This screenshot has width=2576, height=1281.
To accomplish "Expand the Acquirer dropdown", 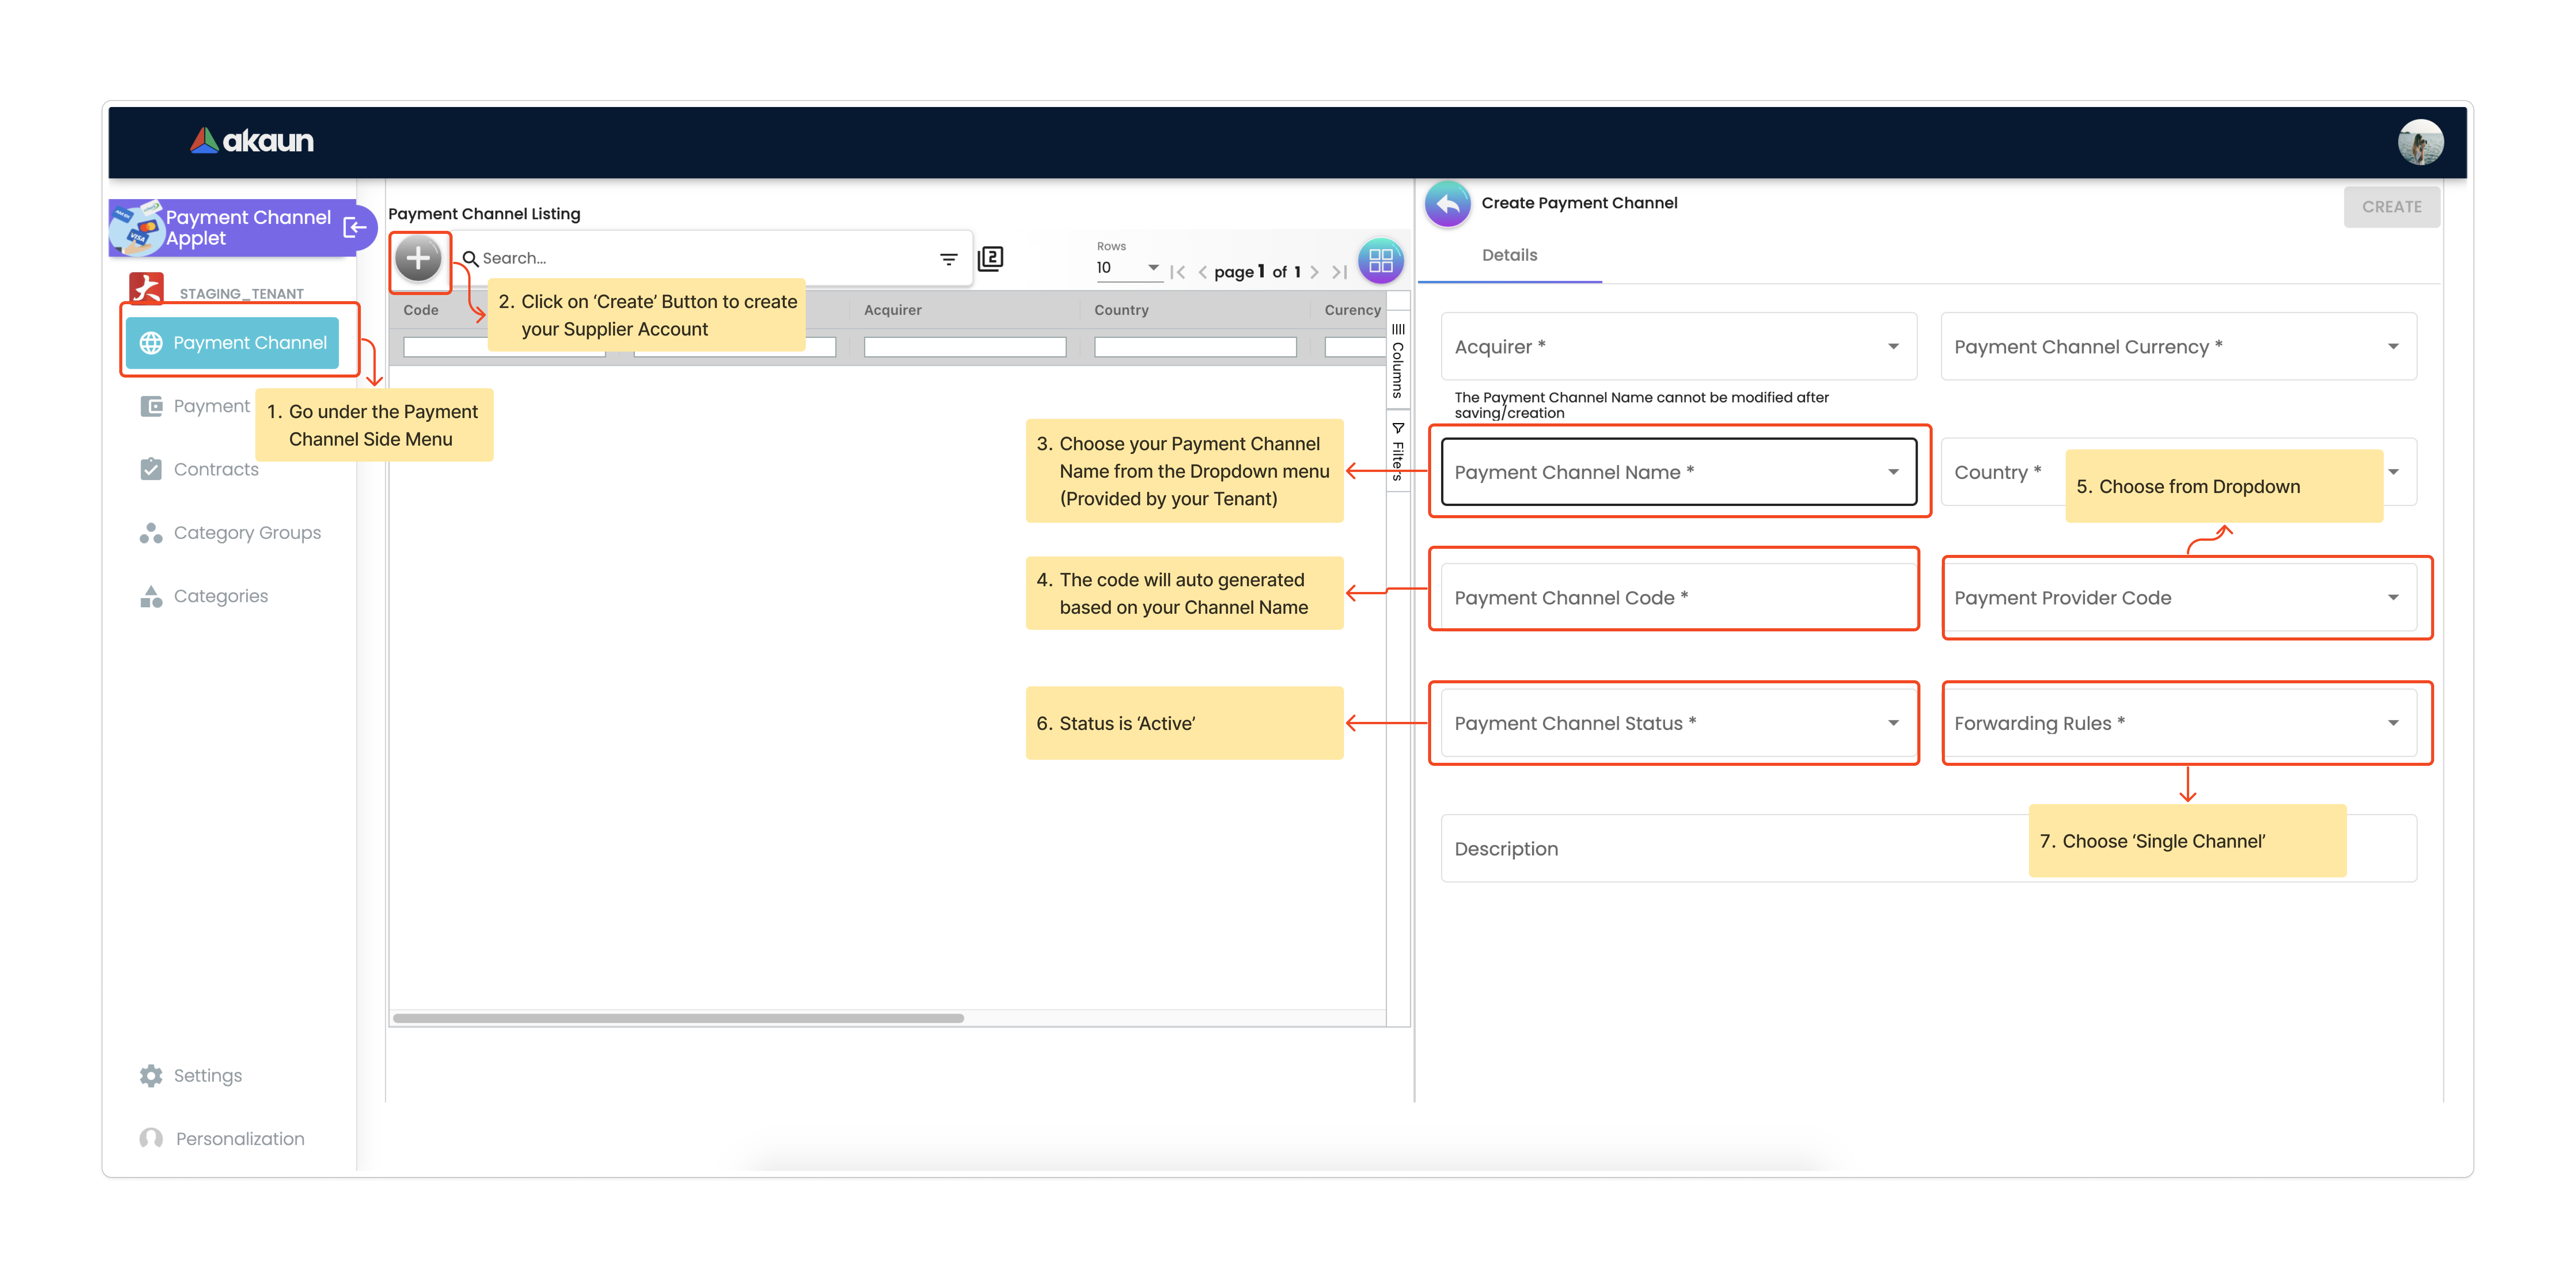I will tap(1678, 346).
